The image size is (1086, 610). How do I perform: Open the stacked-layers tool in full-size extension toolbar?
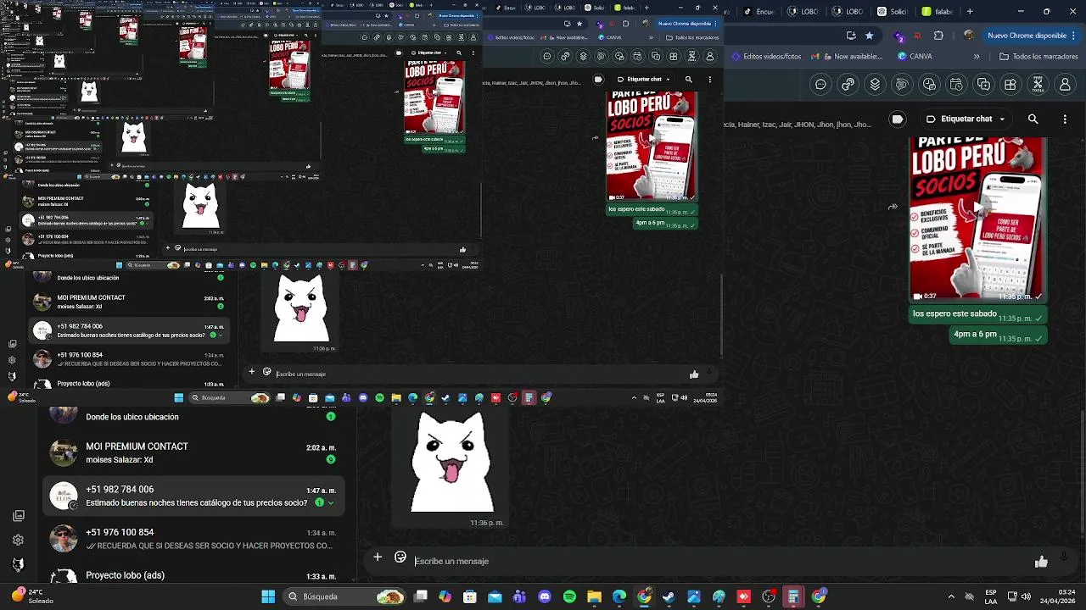875,85
